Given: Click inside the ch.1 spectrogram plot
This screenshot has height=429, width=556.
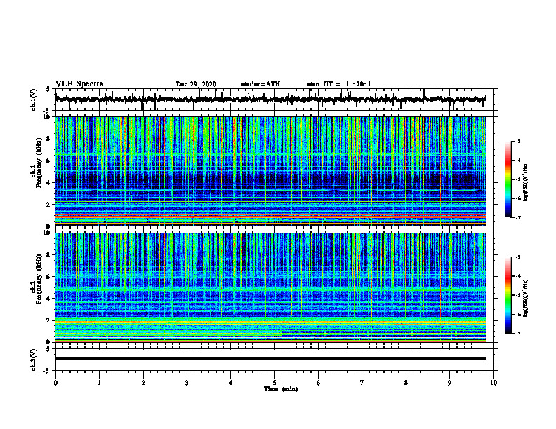Looking at the screenshot, I should click(270, 171).
